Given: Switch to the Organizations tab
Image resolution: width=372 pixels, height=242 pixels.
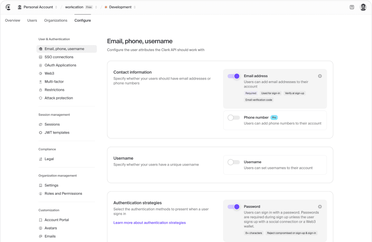Looking at the screenshot, I should click(56, 20).
